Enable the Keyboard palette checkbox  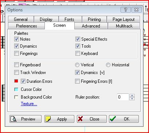pos(78,53)
